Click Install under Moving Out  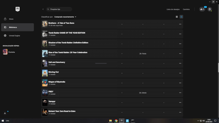[53, 74]
